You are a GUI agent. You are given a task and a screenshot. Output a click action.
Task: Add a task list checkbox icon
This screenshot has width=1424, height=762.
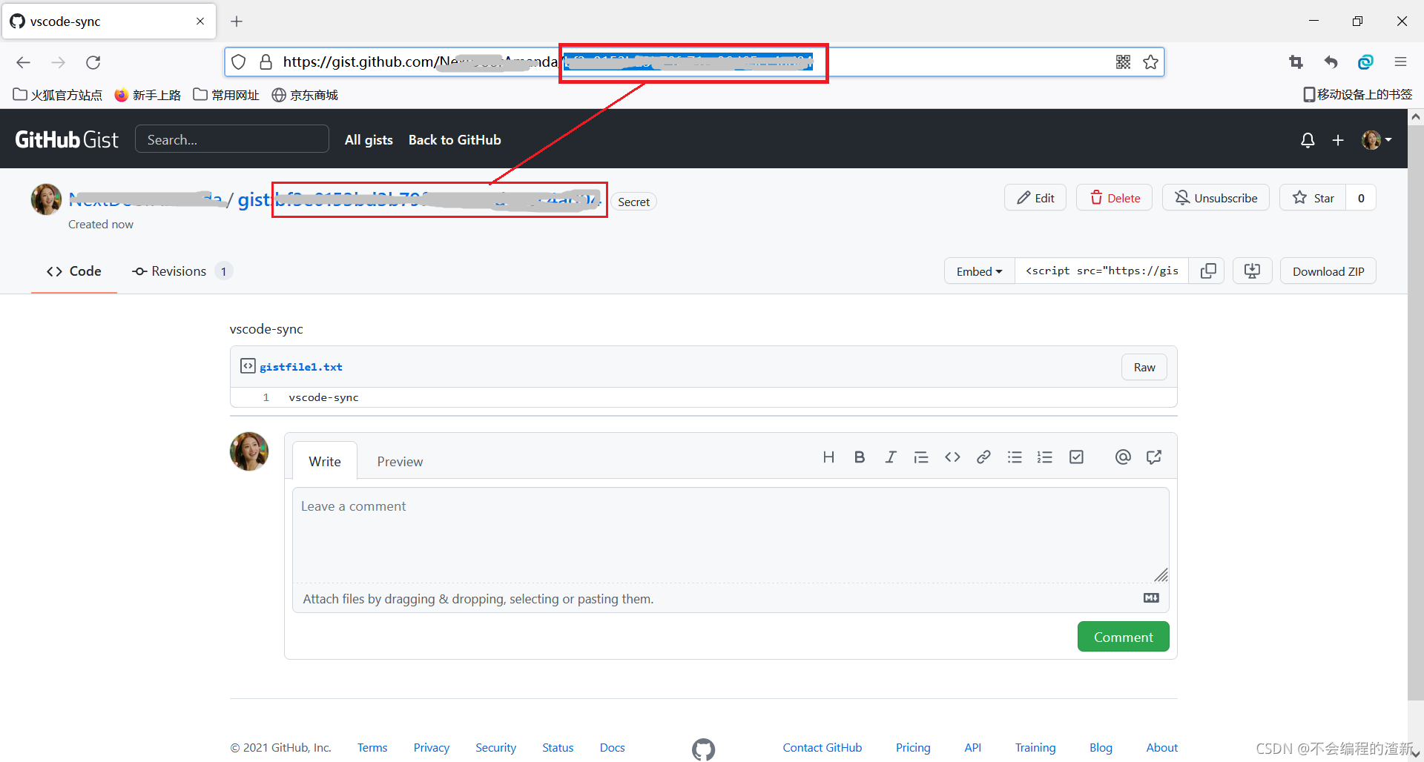tap(1076, 457)
